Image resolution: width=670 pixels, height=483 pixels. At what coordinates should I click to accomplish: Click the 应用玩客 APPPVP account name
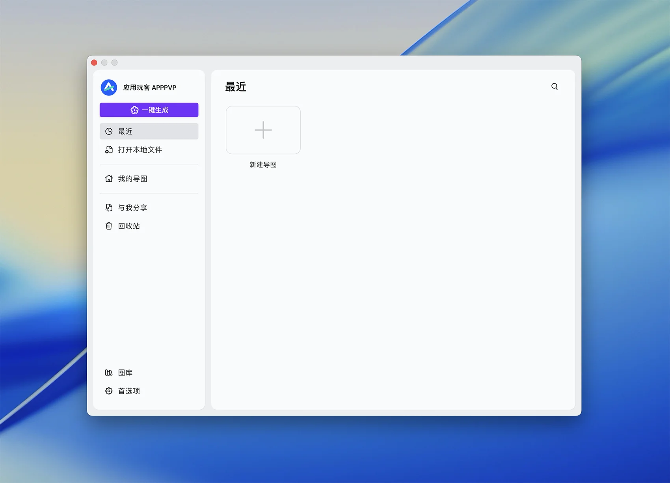coord(150,88)
